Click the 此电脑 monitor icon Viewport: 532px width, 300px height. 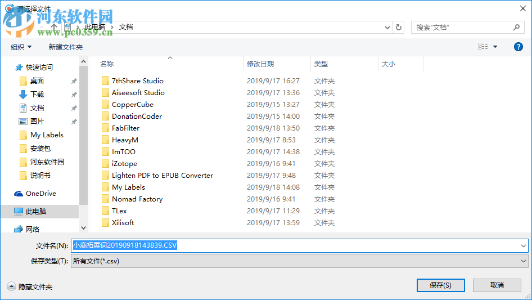19,211
